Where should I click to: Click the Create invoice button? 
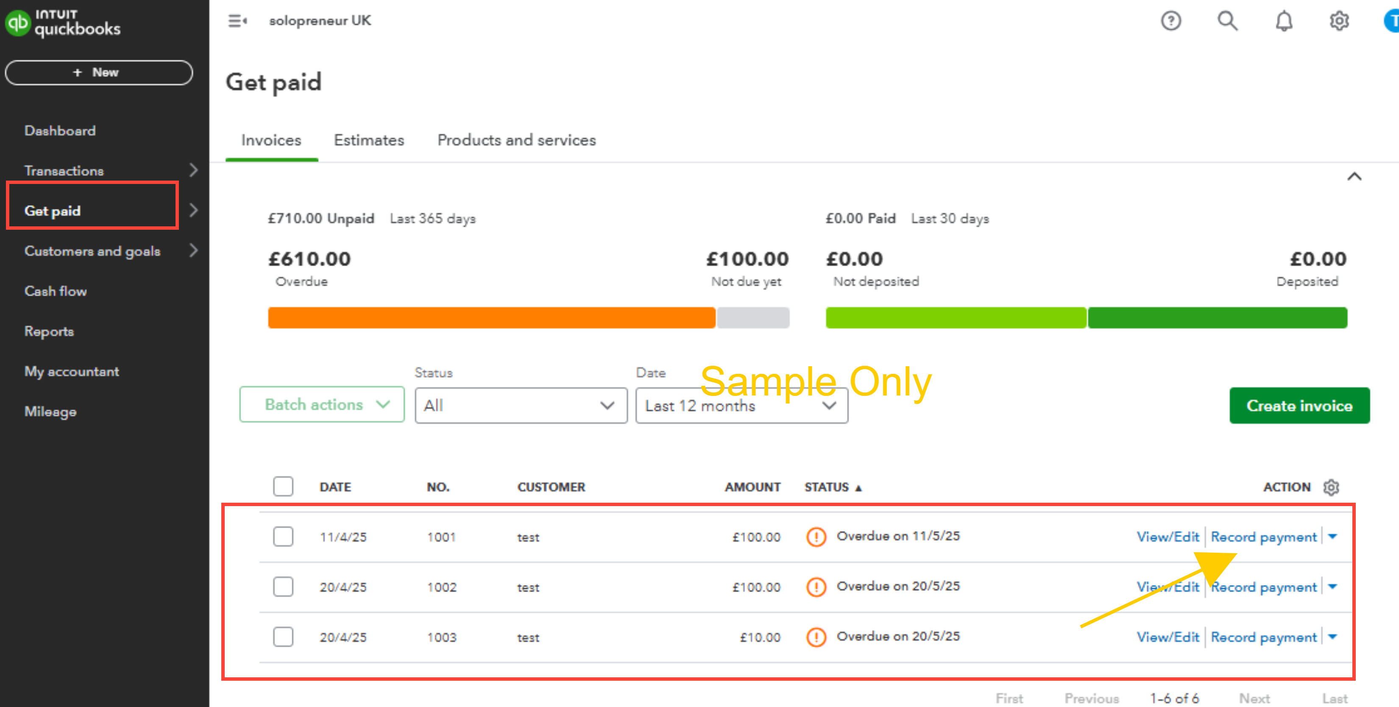coord(1299,406)
